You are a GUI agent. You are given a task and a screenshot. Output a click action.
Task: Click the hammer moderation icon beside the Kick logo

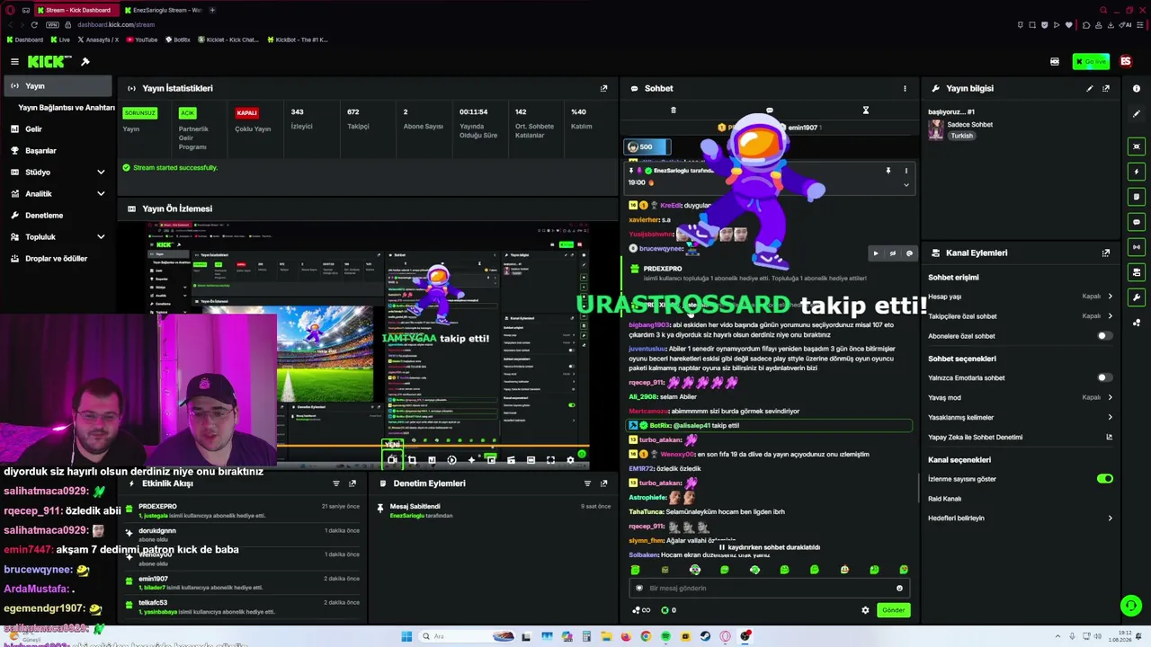[x=85, y=62]
